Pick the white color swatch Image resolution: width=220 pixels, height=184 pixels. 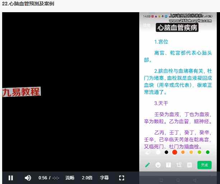[158, 152]
